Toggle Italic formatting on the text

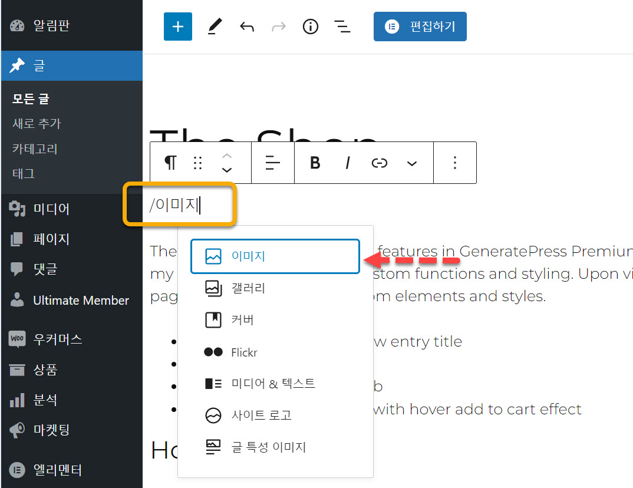tap(347, 163)
